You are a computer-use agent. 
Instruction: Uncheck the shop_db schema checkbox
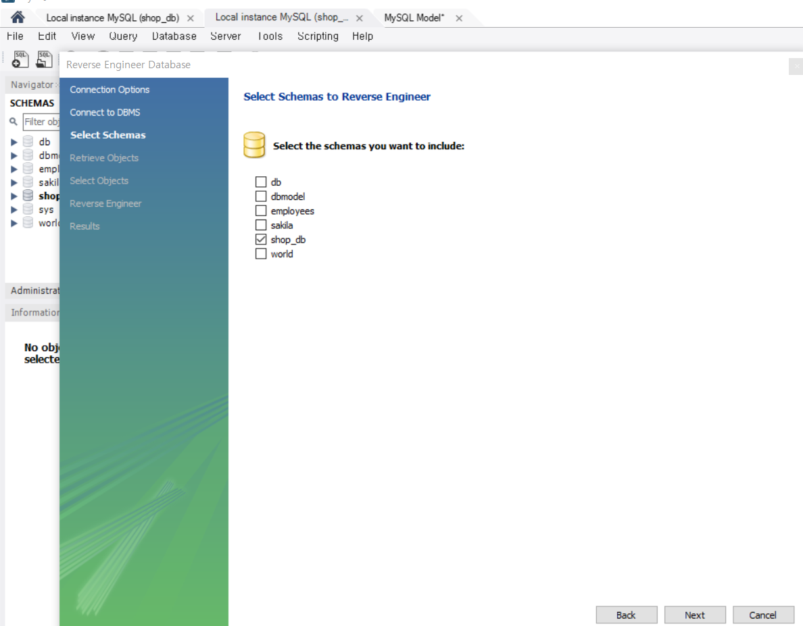tap(261, 239)
